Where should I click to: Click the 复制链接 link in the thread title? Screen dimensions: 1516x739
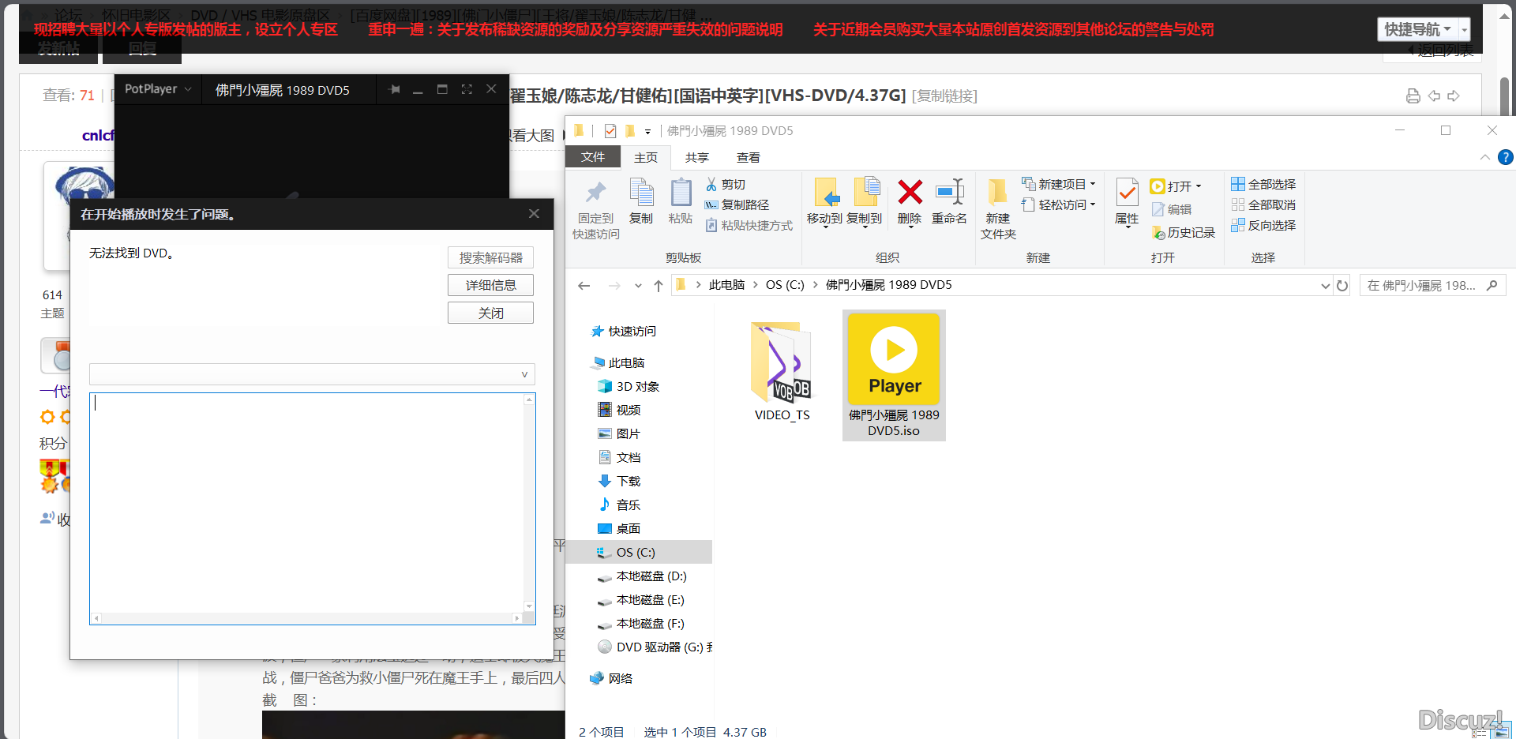[944, 96]
